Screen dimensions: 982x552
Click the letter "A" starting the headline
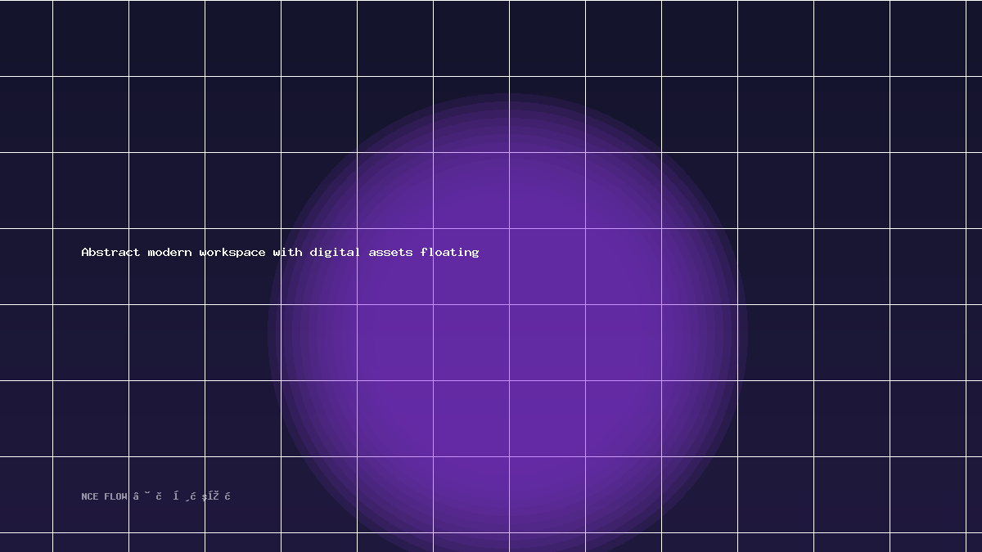pos(85,252)
